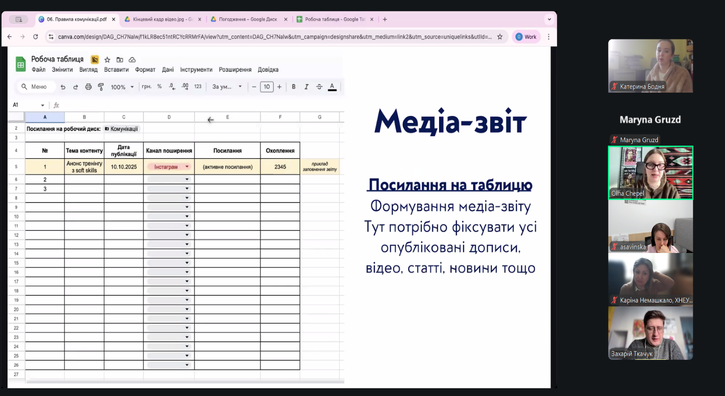Open the Вставити menu
Viewport: 725px width, 396px height.
(116, 70)
